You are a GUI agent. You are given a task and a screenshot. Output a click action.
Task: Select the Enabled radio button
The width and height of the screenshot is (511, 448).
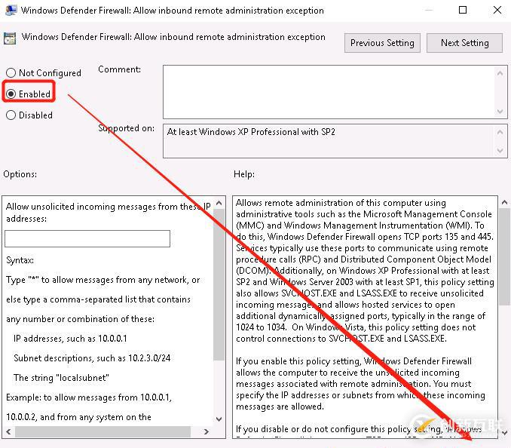point(11,94)
